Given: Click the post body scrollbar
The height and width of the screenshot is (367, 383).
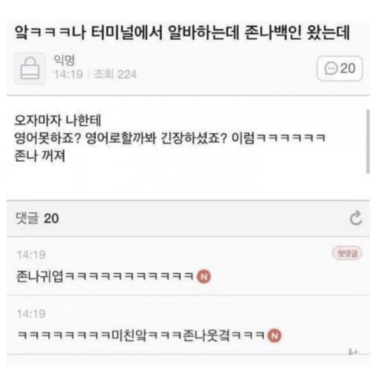Looking at the screenshot, I should [368, 142].
